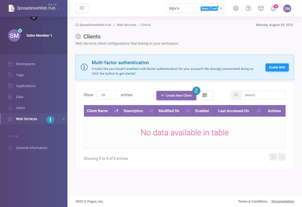Open the B@s1c workspace dropdown
The width and height of the screenshot is (302, 207).
click(220, 8)
